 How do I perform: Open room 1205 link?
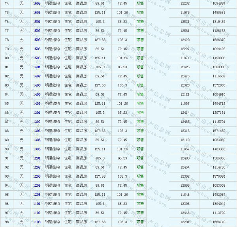point(37,185)
